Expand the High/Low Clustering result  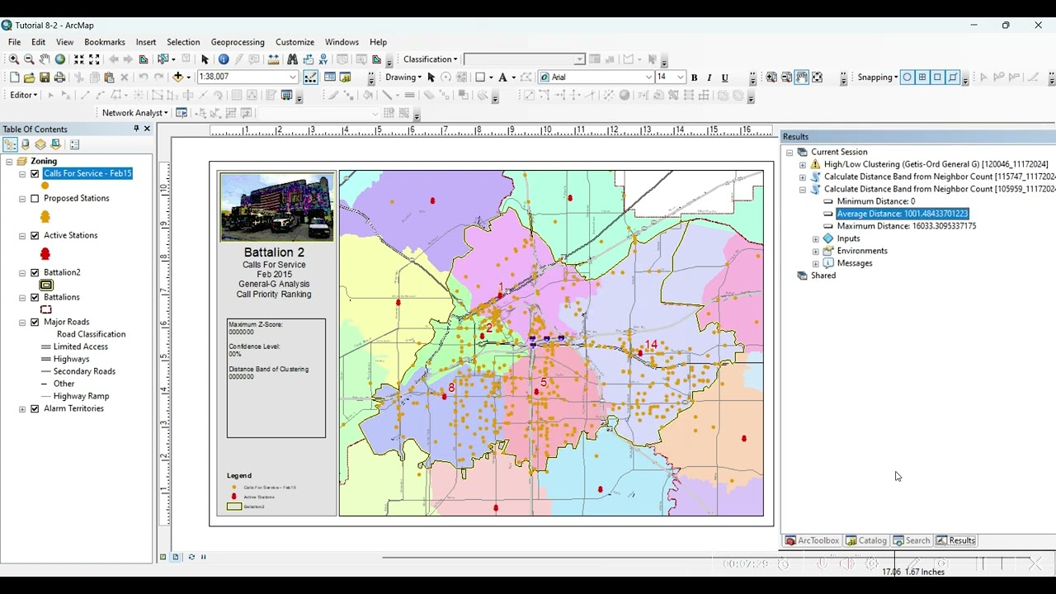point(803,164)
